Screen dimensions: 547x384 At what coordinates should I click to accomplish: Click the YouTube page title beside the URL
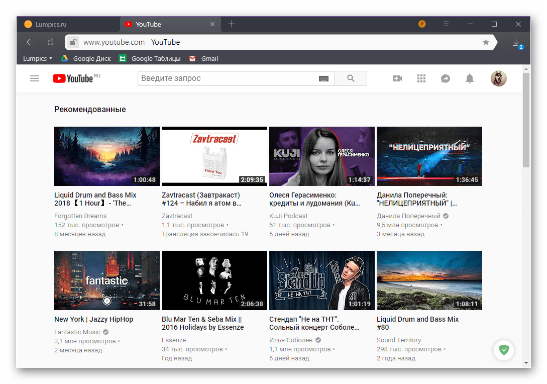point(165,42)
